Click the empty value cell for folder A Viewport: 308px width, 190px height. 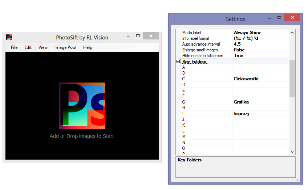click(x=261, y=67)
